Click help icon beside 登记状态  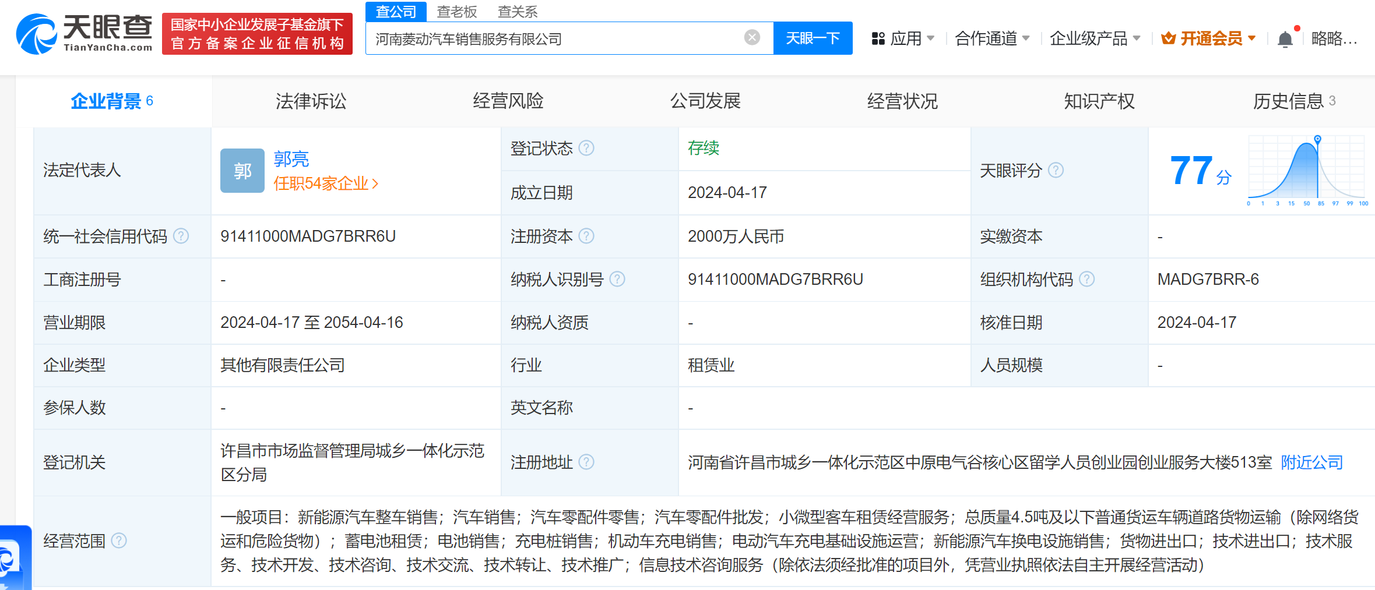586,149
